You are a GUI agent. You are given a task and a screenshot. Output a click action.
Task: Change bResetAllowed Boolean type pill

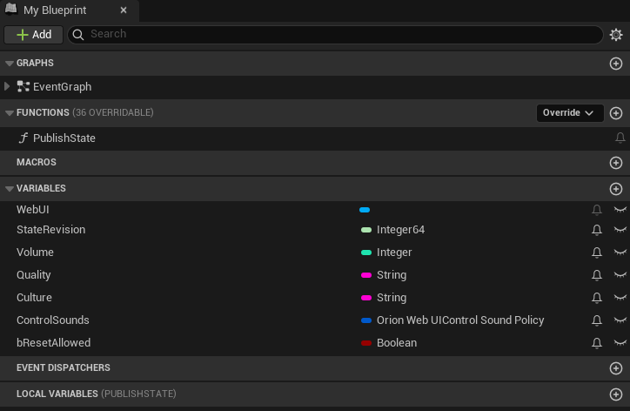click(x=366, y=343)
